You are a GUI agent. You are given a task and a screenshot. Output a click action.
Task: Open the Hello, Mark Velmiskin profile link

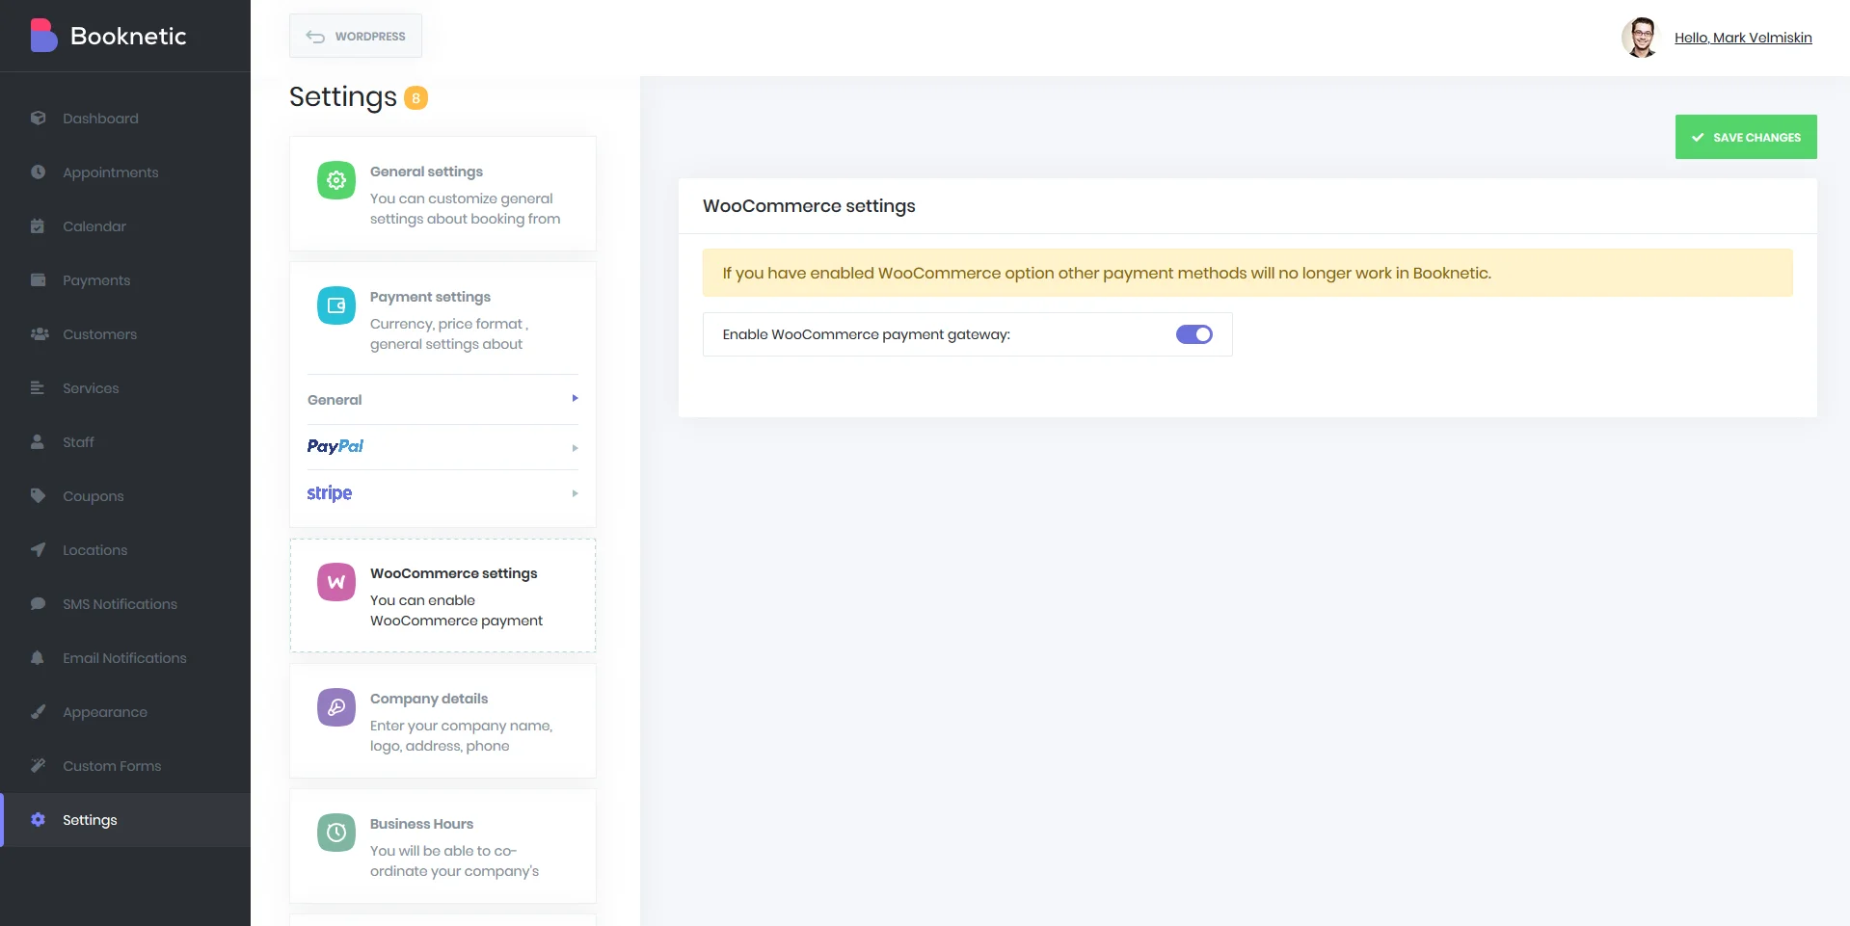[x=1743, y=38]
